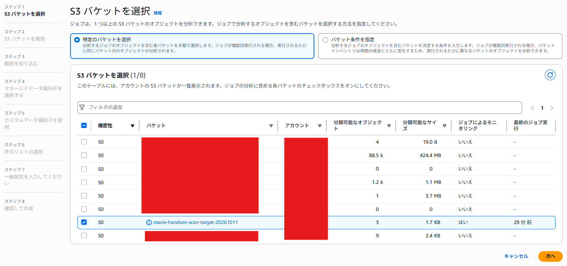This screenshot has width=567, height=266.
Task: Open 一般設定を入力してください step
Action: (x=33, y=180)
